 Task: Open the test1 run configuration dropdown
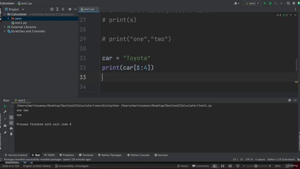(x=252, y=3)
